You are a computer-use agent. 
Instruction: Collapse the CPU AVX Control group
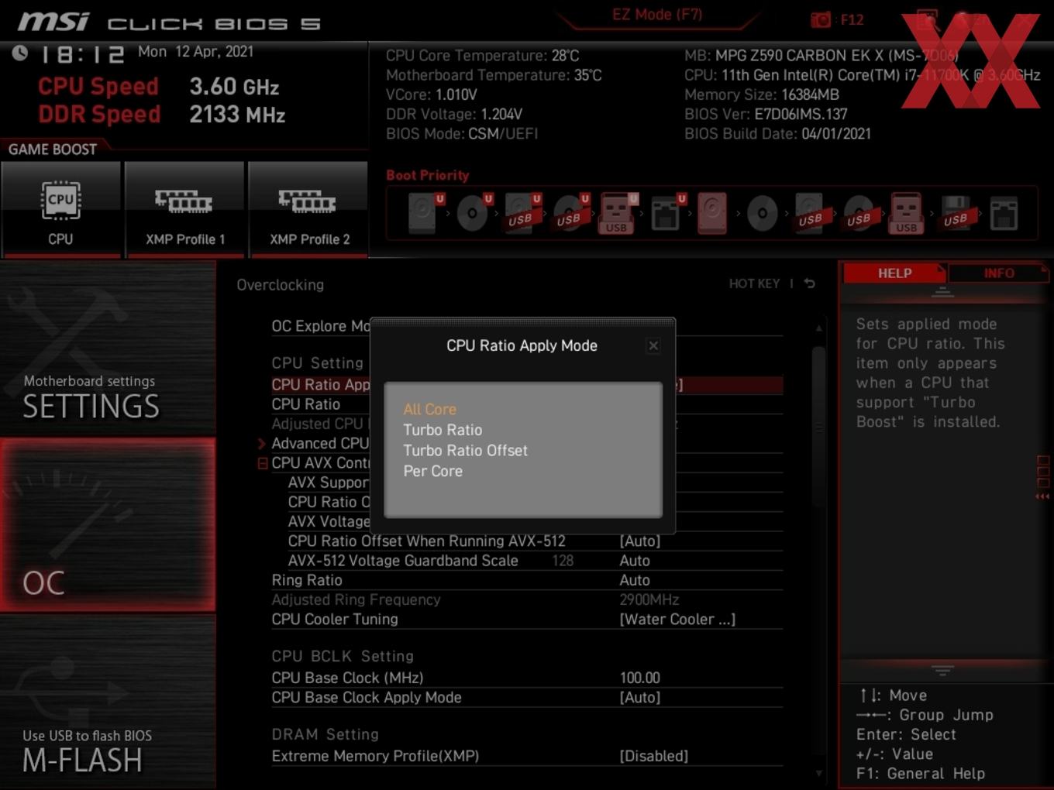pyautogui.click(x=262, y=463)
